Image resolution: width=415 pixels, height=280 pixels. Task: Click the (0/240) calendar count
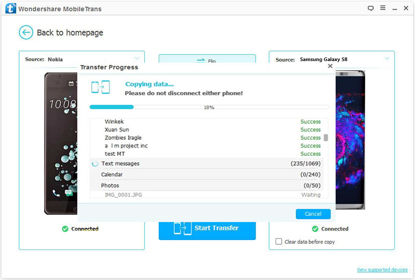click(x=310, y=174)
